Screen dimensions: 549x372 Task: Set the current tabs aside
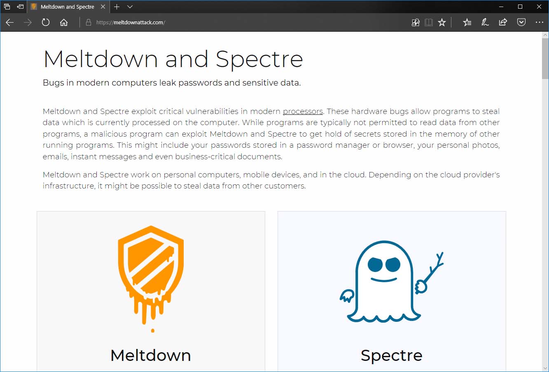pos(20,7)
